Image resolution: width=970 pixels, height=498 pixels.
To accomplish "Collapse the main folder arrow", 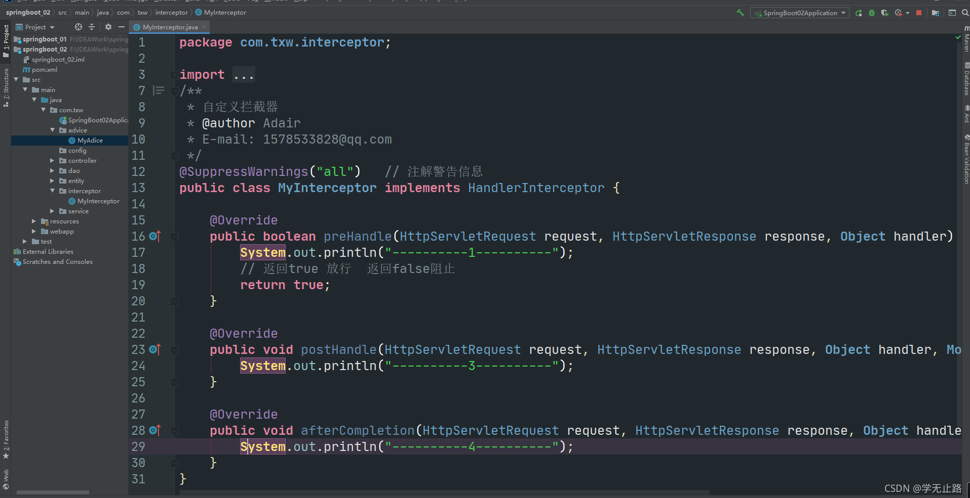I will 25,90.
